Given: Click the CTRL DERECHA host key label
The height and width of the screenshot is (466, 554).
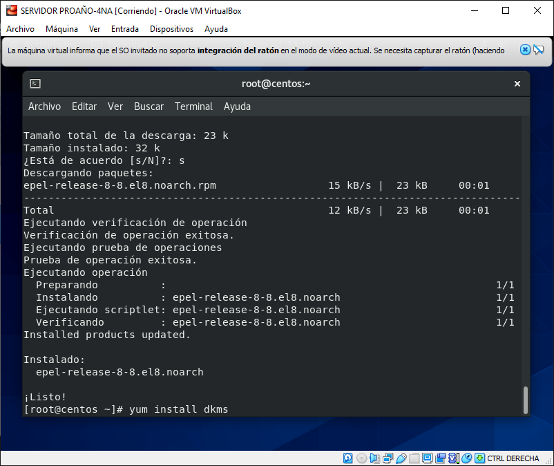Looking at the screenshot, I should (513, 458).
